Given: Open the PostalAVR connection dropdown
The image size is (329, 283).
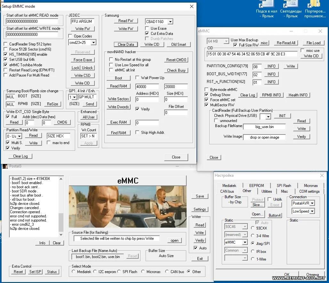Looking at the screenshot, I should (312, 203).
